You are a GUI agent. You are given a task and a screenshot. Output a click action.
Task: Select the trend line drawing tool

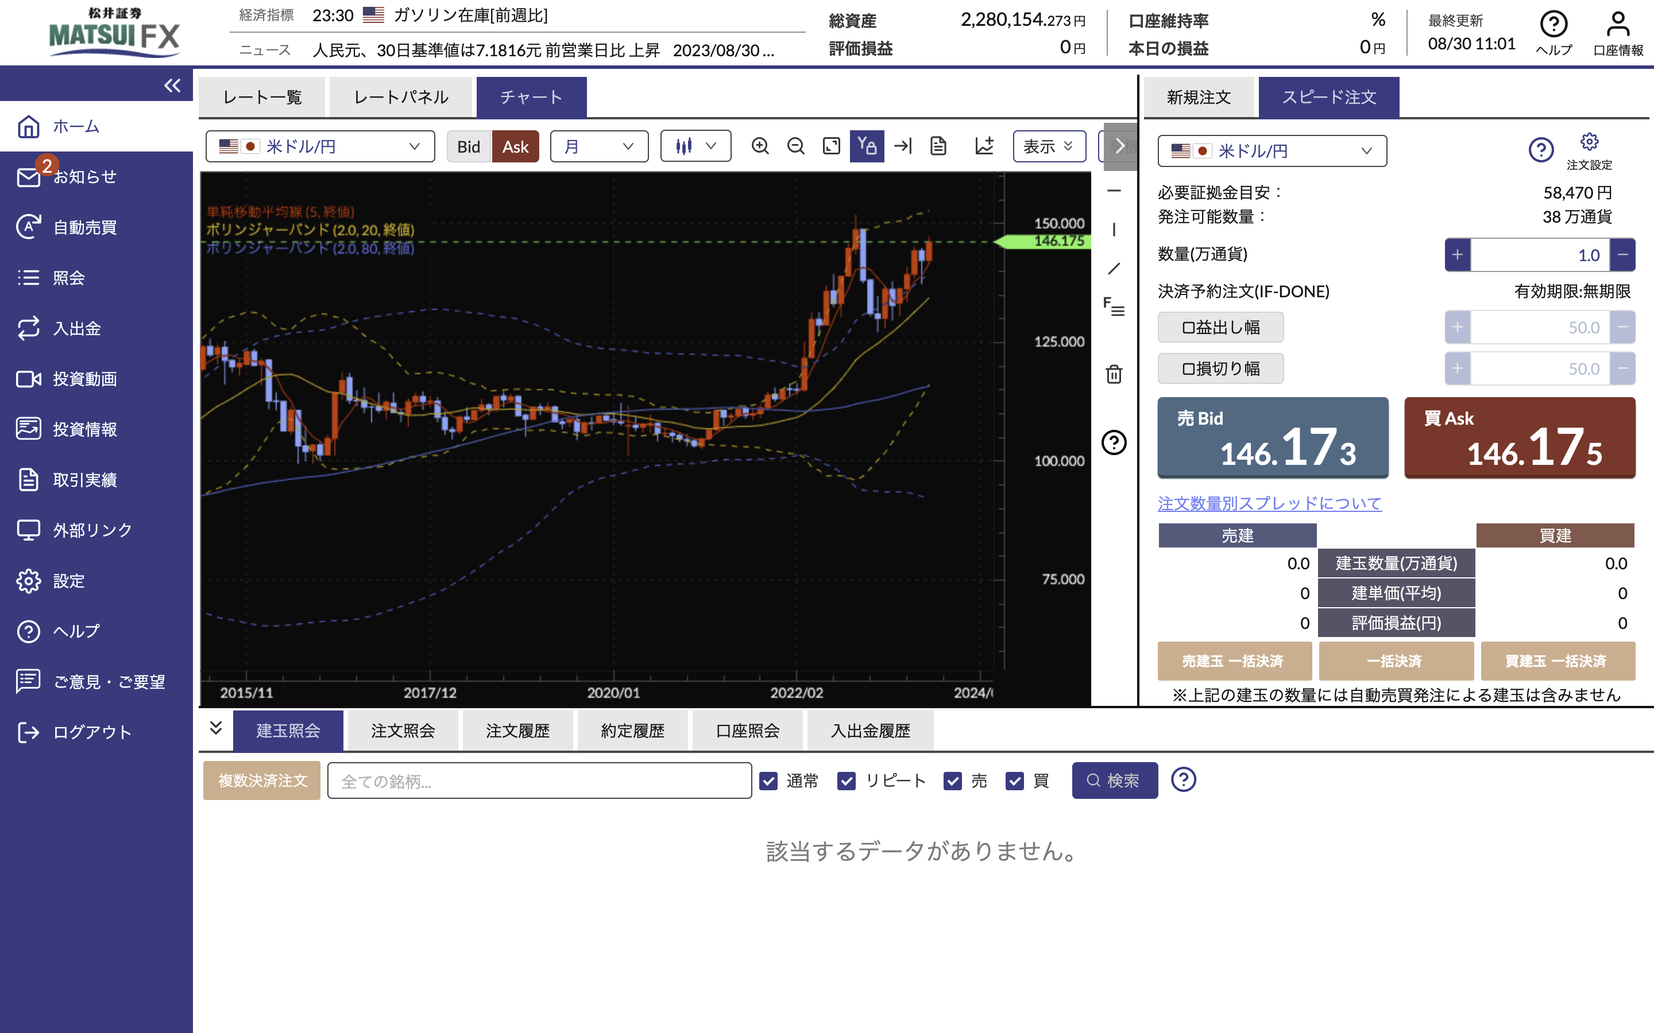coord(1114,269)
